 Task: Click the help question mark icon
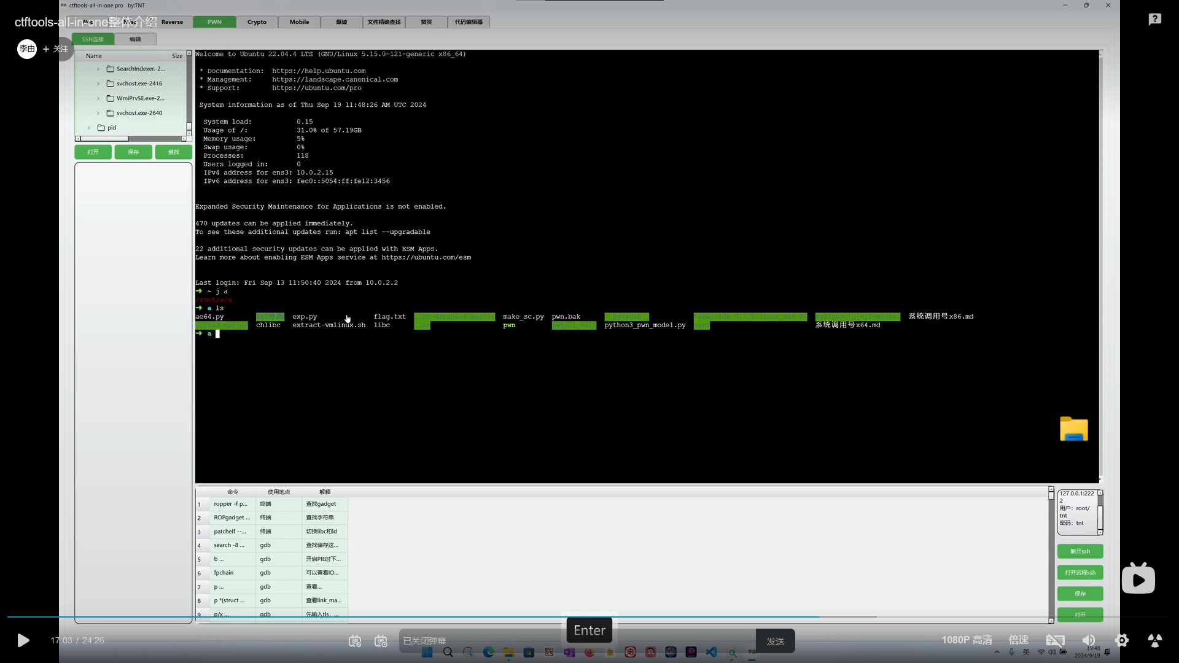tap(1154, 20)
